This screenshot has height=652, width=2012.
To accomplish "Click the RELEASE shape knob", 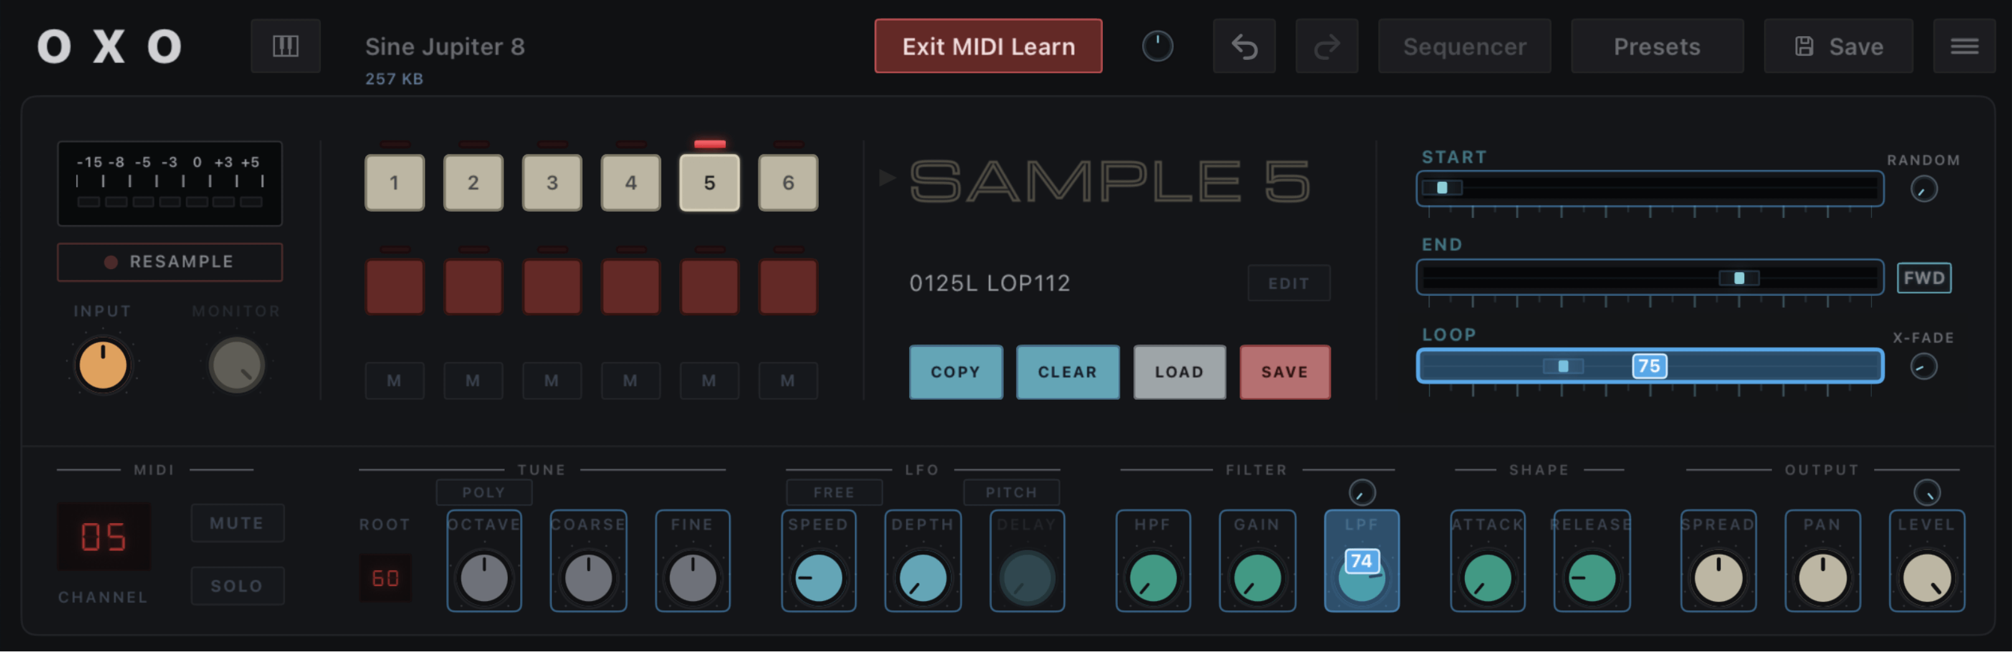I will click(x=1592, y=579).
